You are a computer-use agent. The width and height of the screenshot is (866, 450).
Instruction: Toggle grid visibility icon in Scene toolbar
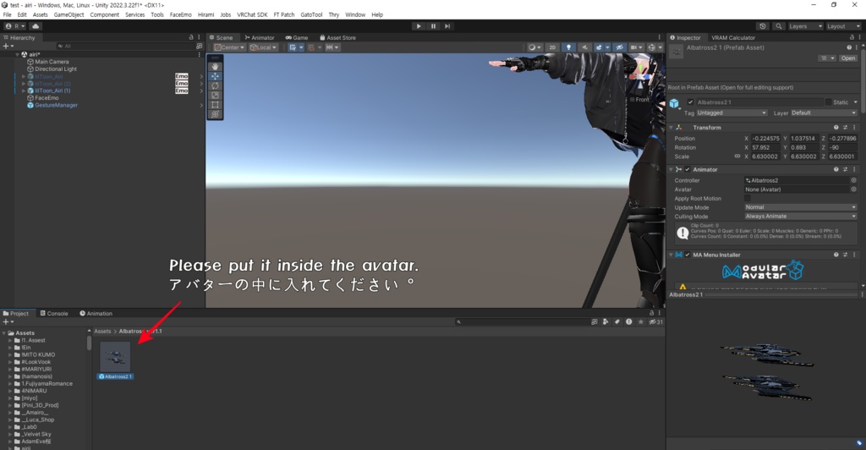point(293,47)
